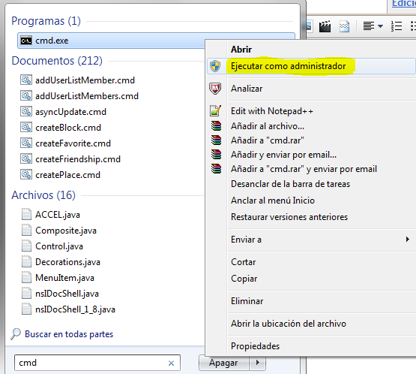Click the file icon of createPlace.cmd
The image size is (416, 374).
point(26,175)
